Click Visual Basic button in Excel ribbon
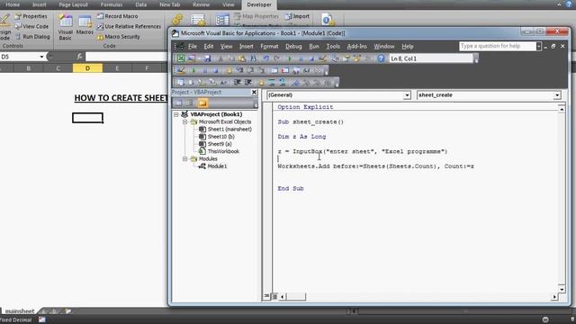The image size is (576, 324). click(x=66, y=26)
